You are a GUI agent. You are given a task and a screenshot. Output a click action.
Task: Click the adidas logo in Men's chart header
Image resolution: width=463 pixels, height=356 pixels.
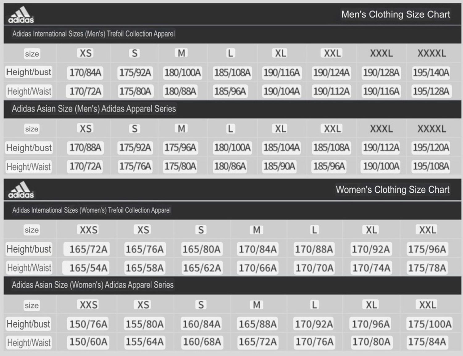21,15
